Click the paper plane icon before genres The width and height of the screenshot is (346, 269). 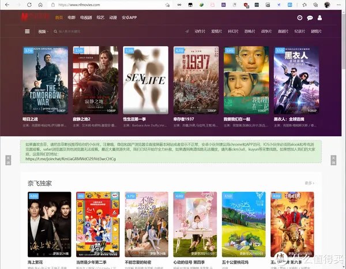point(187,31)
